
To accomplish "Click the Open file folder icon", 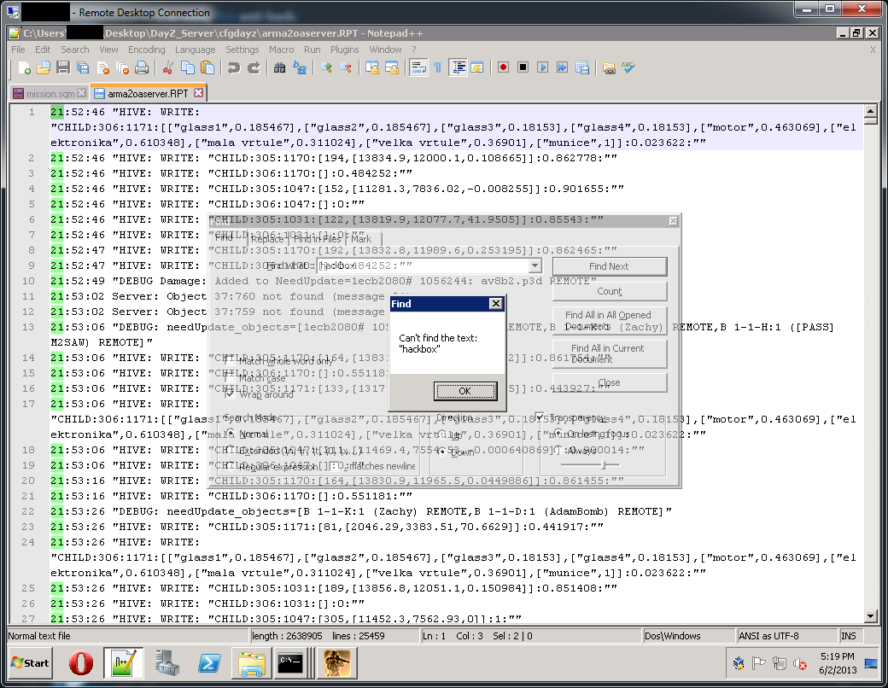I will pos(44,68).
